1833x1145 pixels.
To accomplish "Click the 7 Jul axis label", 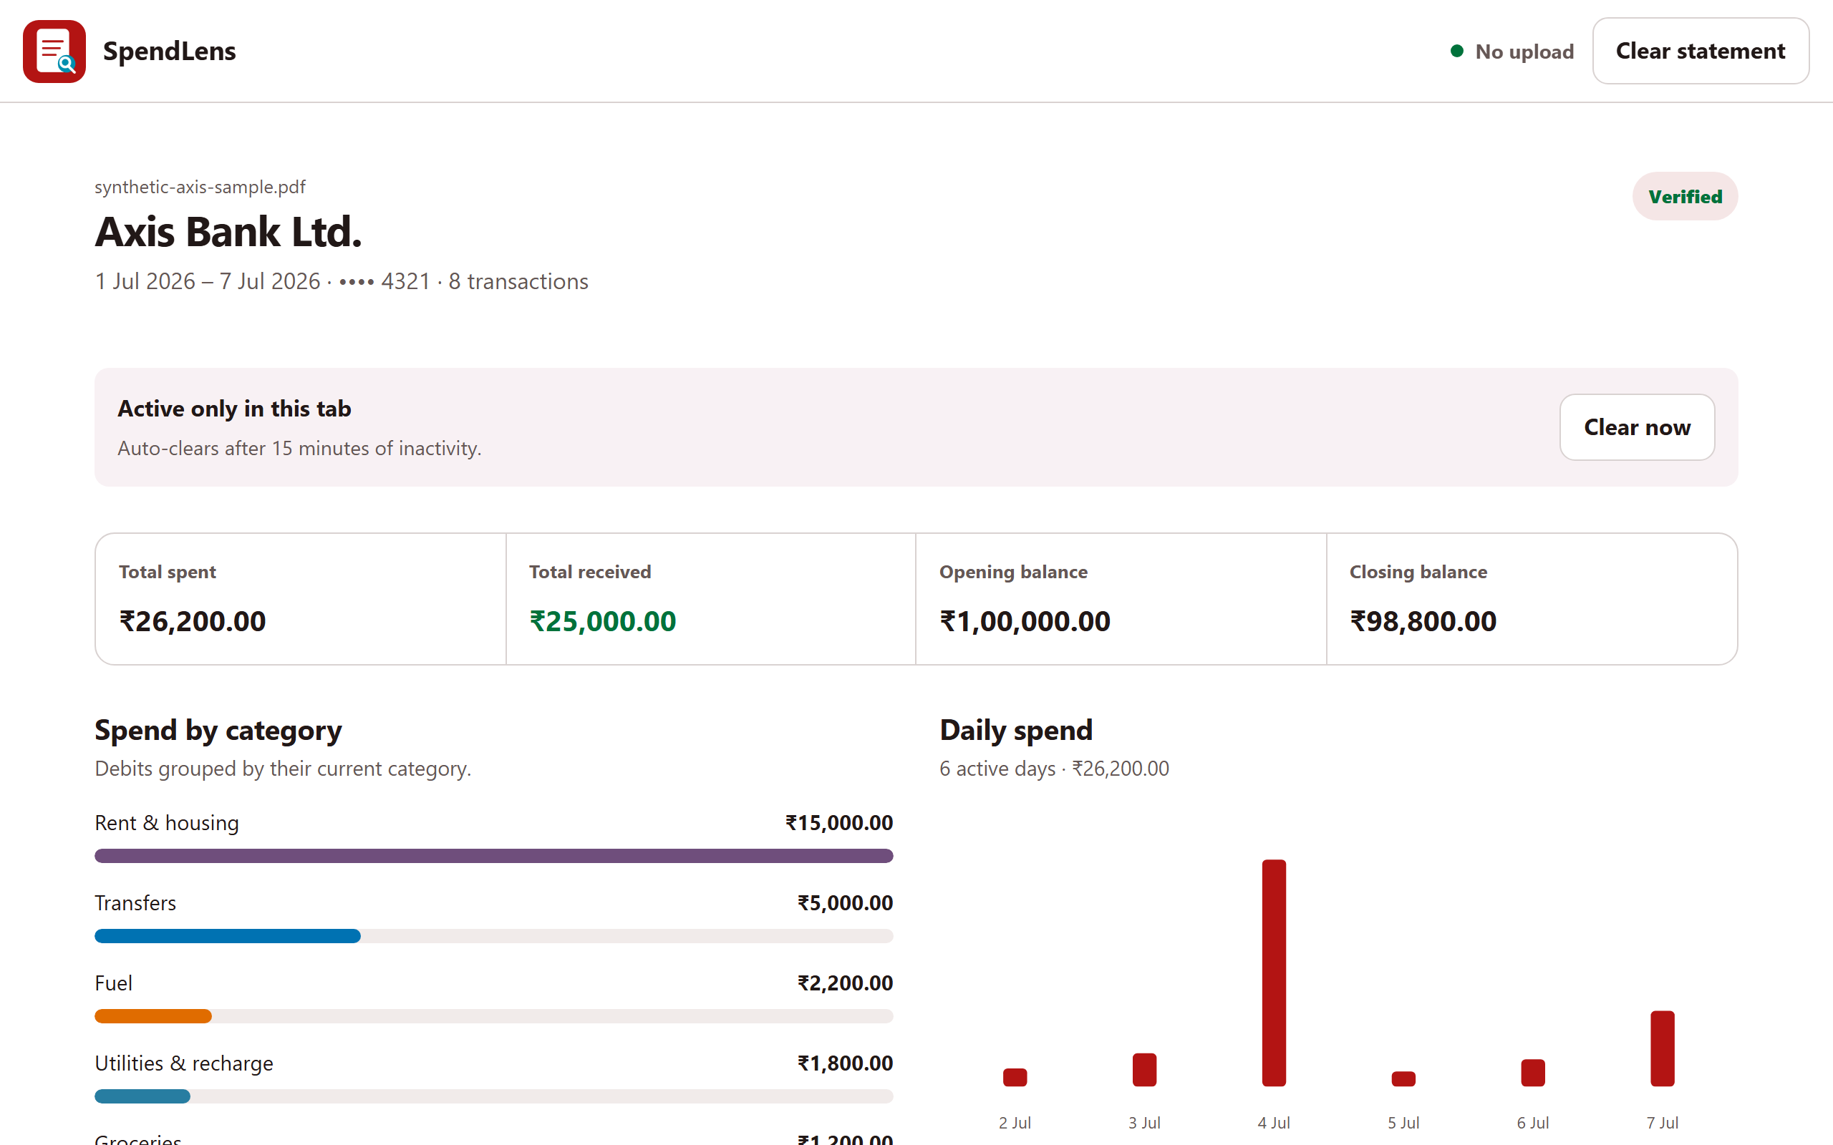I will pyautogui.click(x=1663, y=1122).
